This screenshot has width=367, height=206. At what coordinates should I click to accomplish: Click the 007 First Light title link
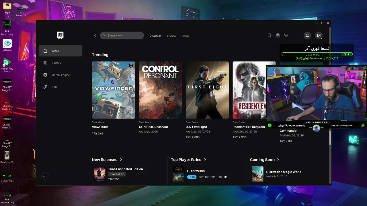pyautogui.click(x=196, y=127)
